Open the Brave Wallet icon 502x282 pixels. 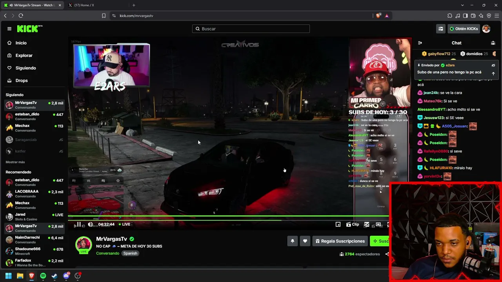pos(473,16)
